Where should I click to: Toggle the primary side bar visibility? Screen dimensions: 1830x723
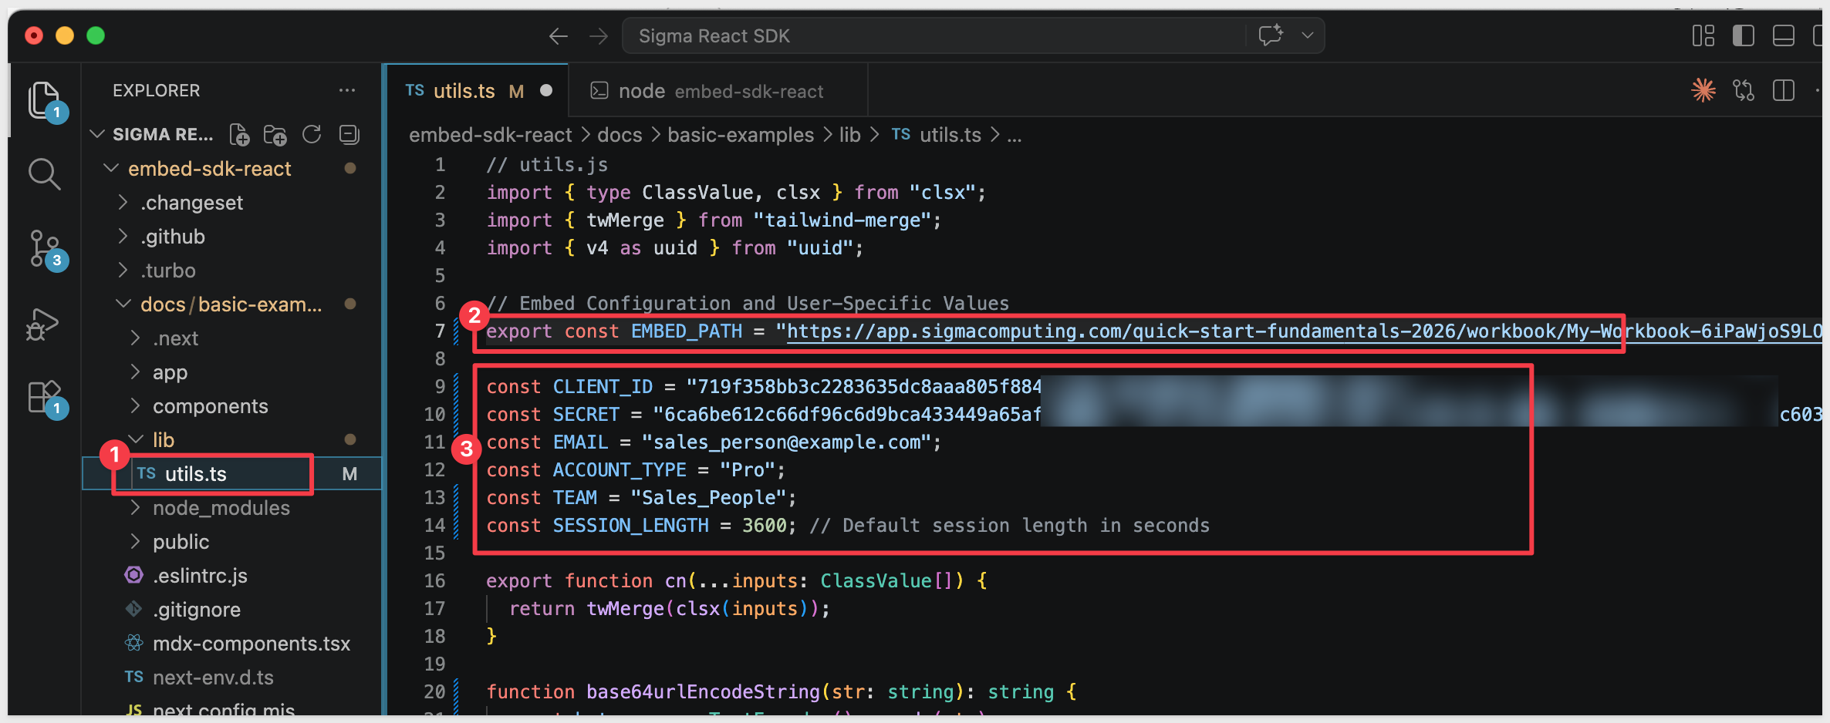click(x=1743, y=36)
